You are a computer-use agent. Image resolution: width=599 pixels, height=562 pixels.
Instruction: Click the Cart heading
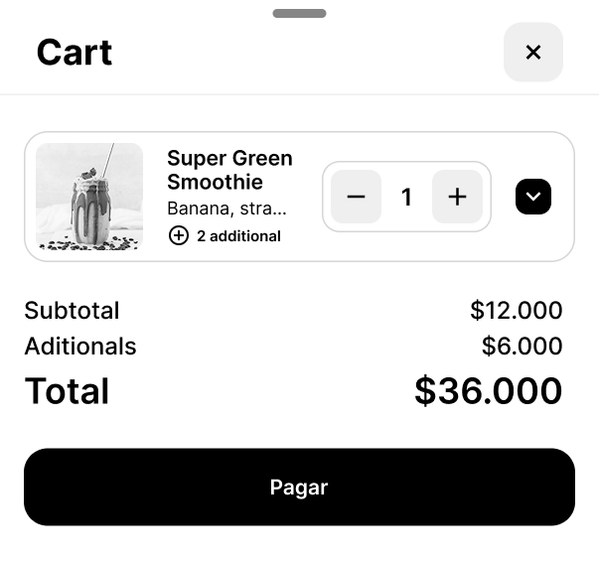coord(75,52)
